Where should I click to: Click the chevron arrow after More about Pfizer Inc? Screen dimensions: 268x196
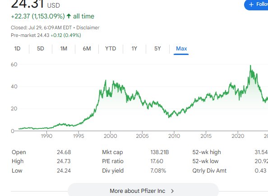(172, 191)
